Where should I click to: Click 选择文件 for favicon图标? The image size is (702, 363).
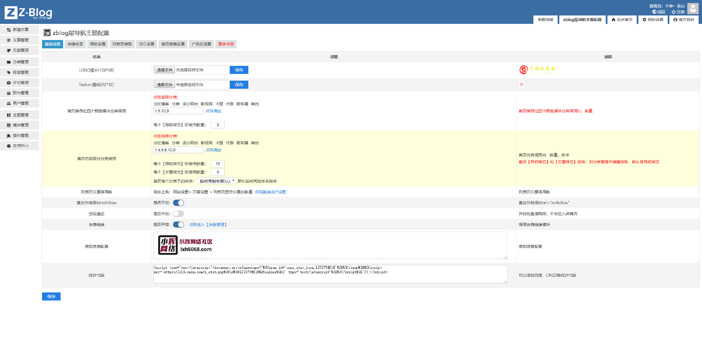pyautogui.click(x=165, y=85)
